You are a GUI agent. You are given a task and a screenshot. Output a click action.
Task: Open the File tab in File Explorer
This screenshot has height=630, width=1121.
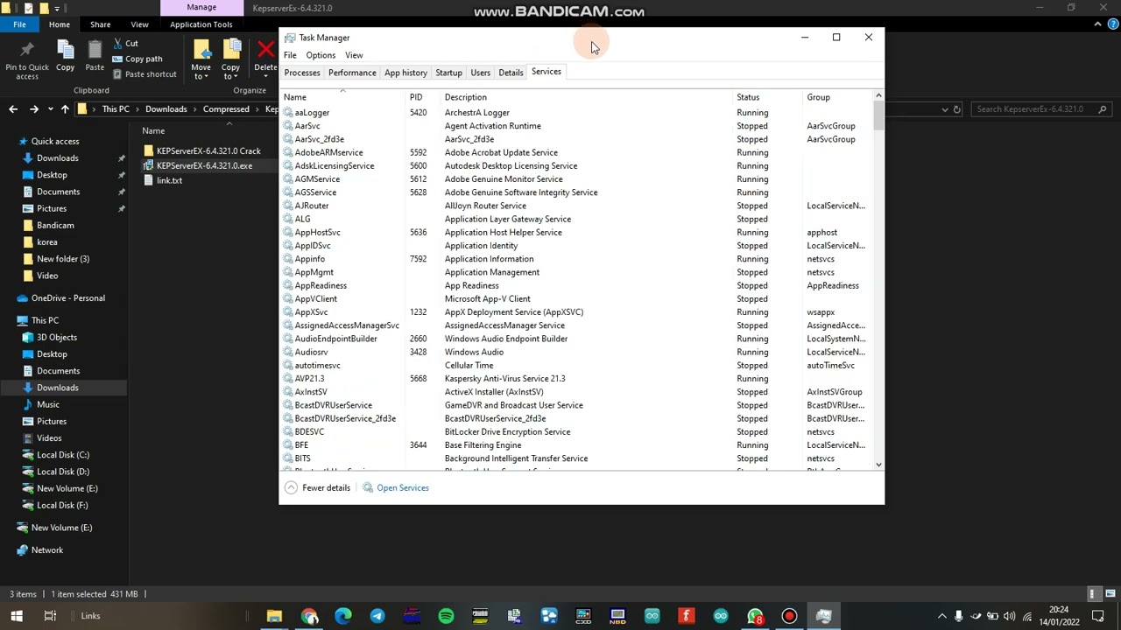(19, 24)
